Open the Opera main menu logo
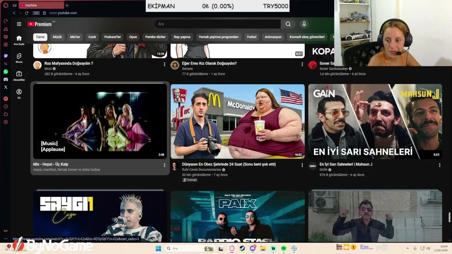This screenshot has height=254, width=452. [x=6, y=5]
